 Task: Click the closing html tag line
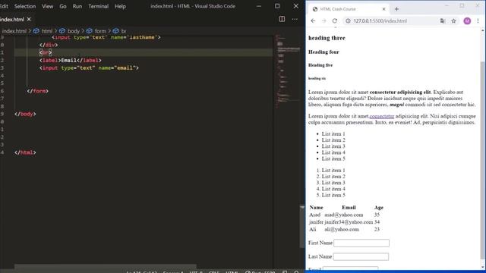[x=25, y=152]
